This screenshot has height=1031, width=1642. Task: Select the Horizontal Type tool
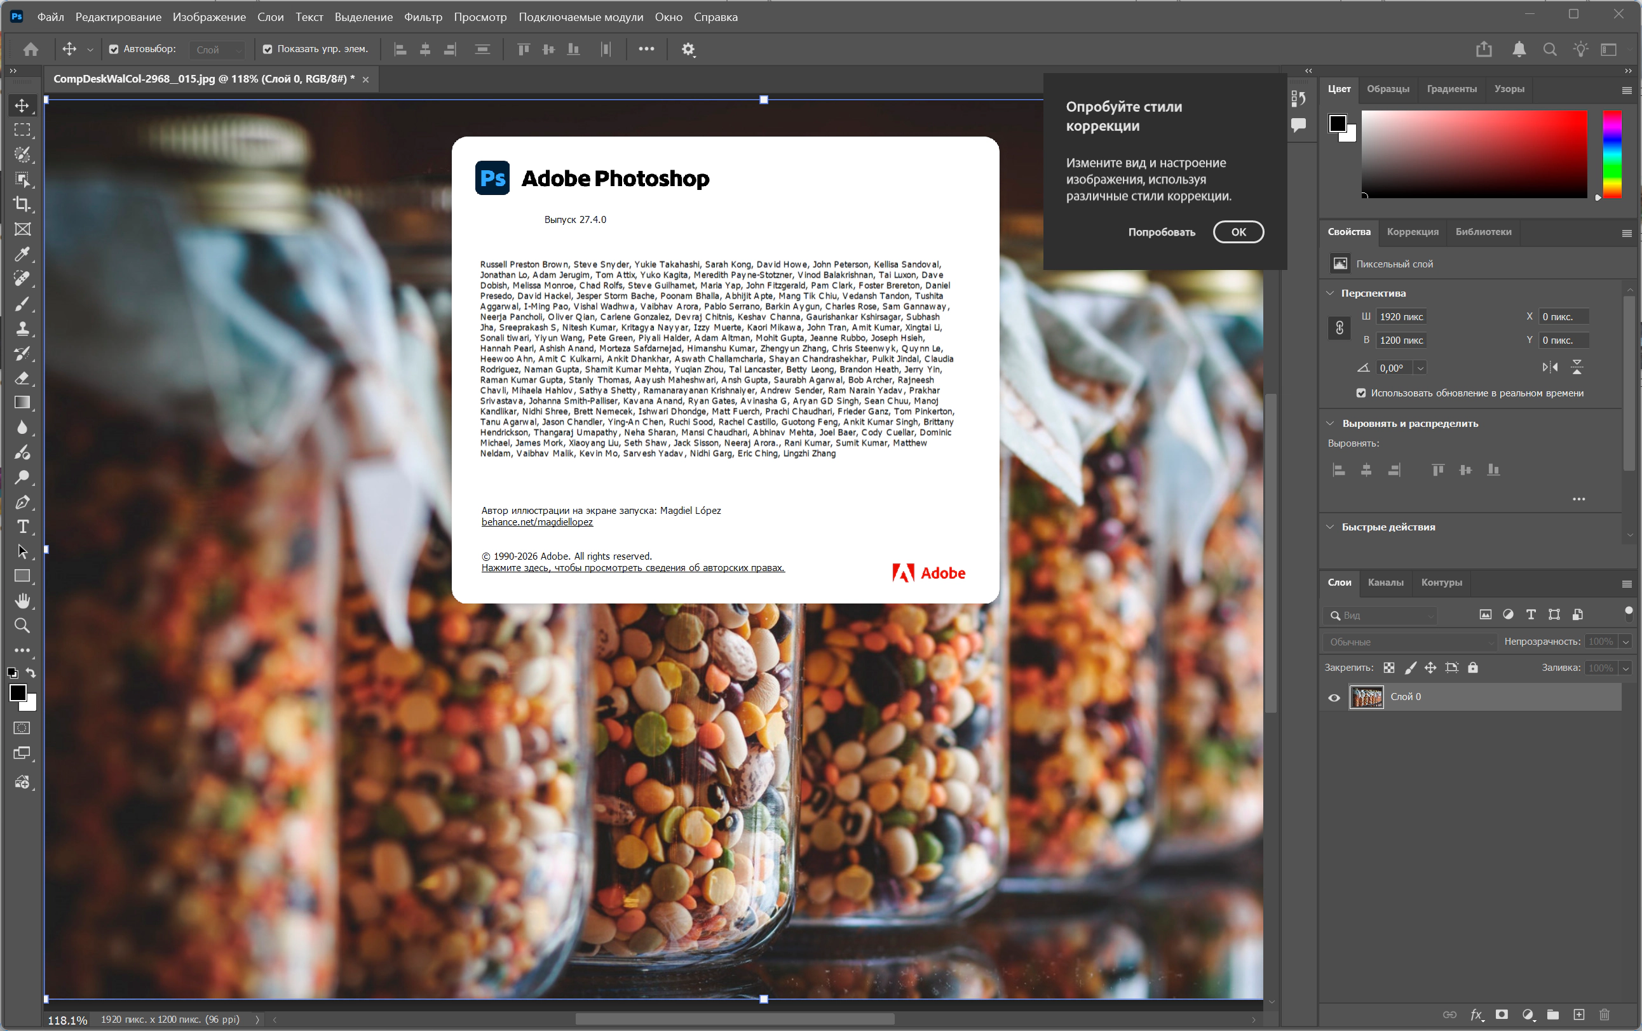tap(22, 527)
